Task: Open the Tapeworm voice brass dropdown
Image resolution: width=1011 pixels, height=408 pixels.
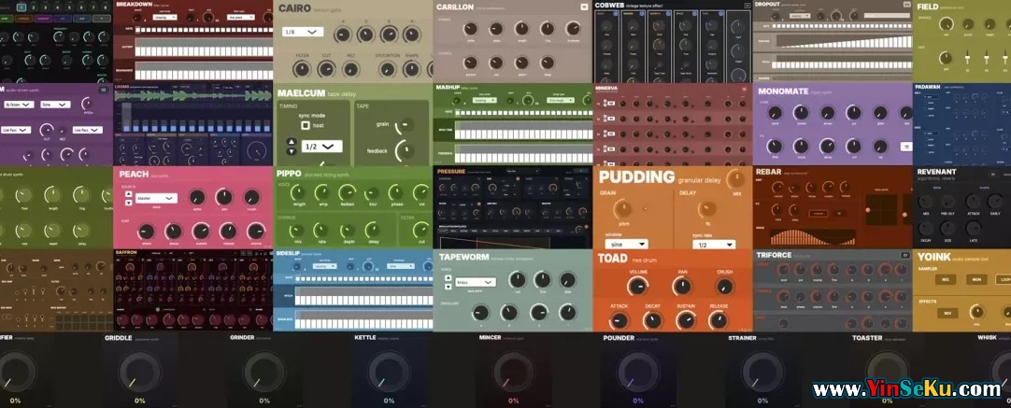Action: 474,281
